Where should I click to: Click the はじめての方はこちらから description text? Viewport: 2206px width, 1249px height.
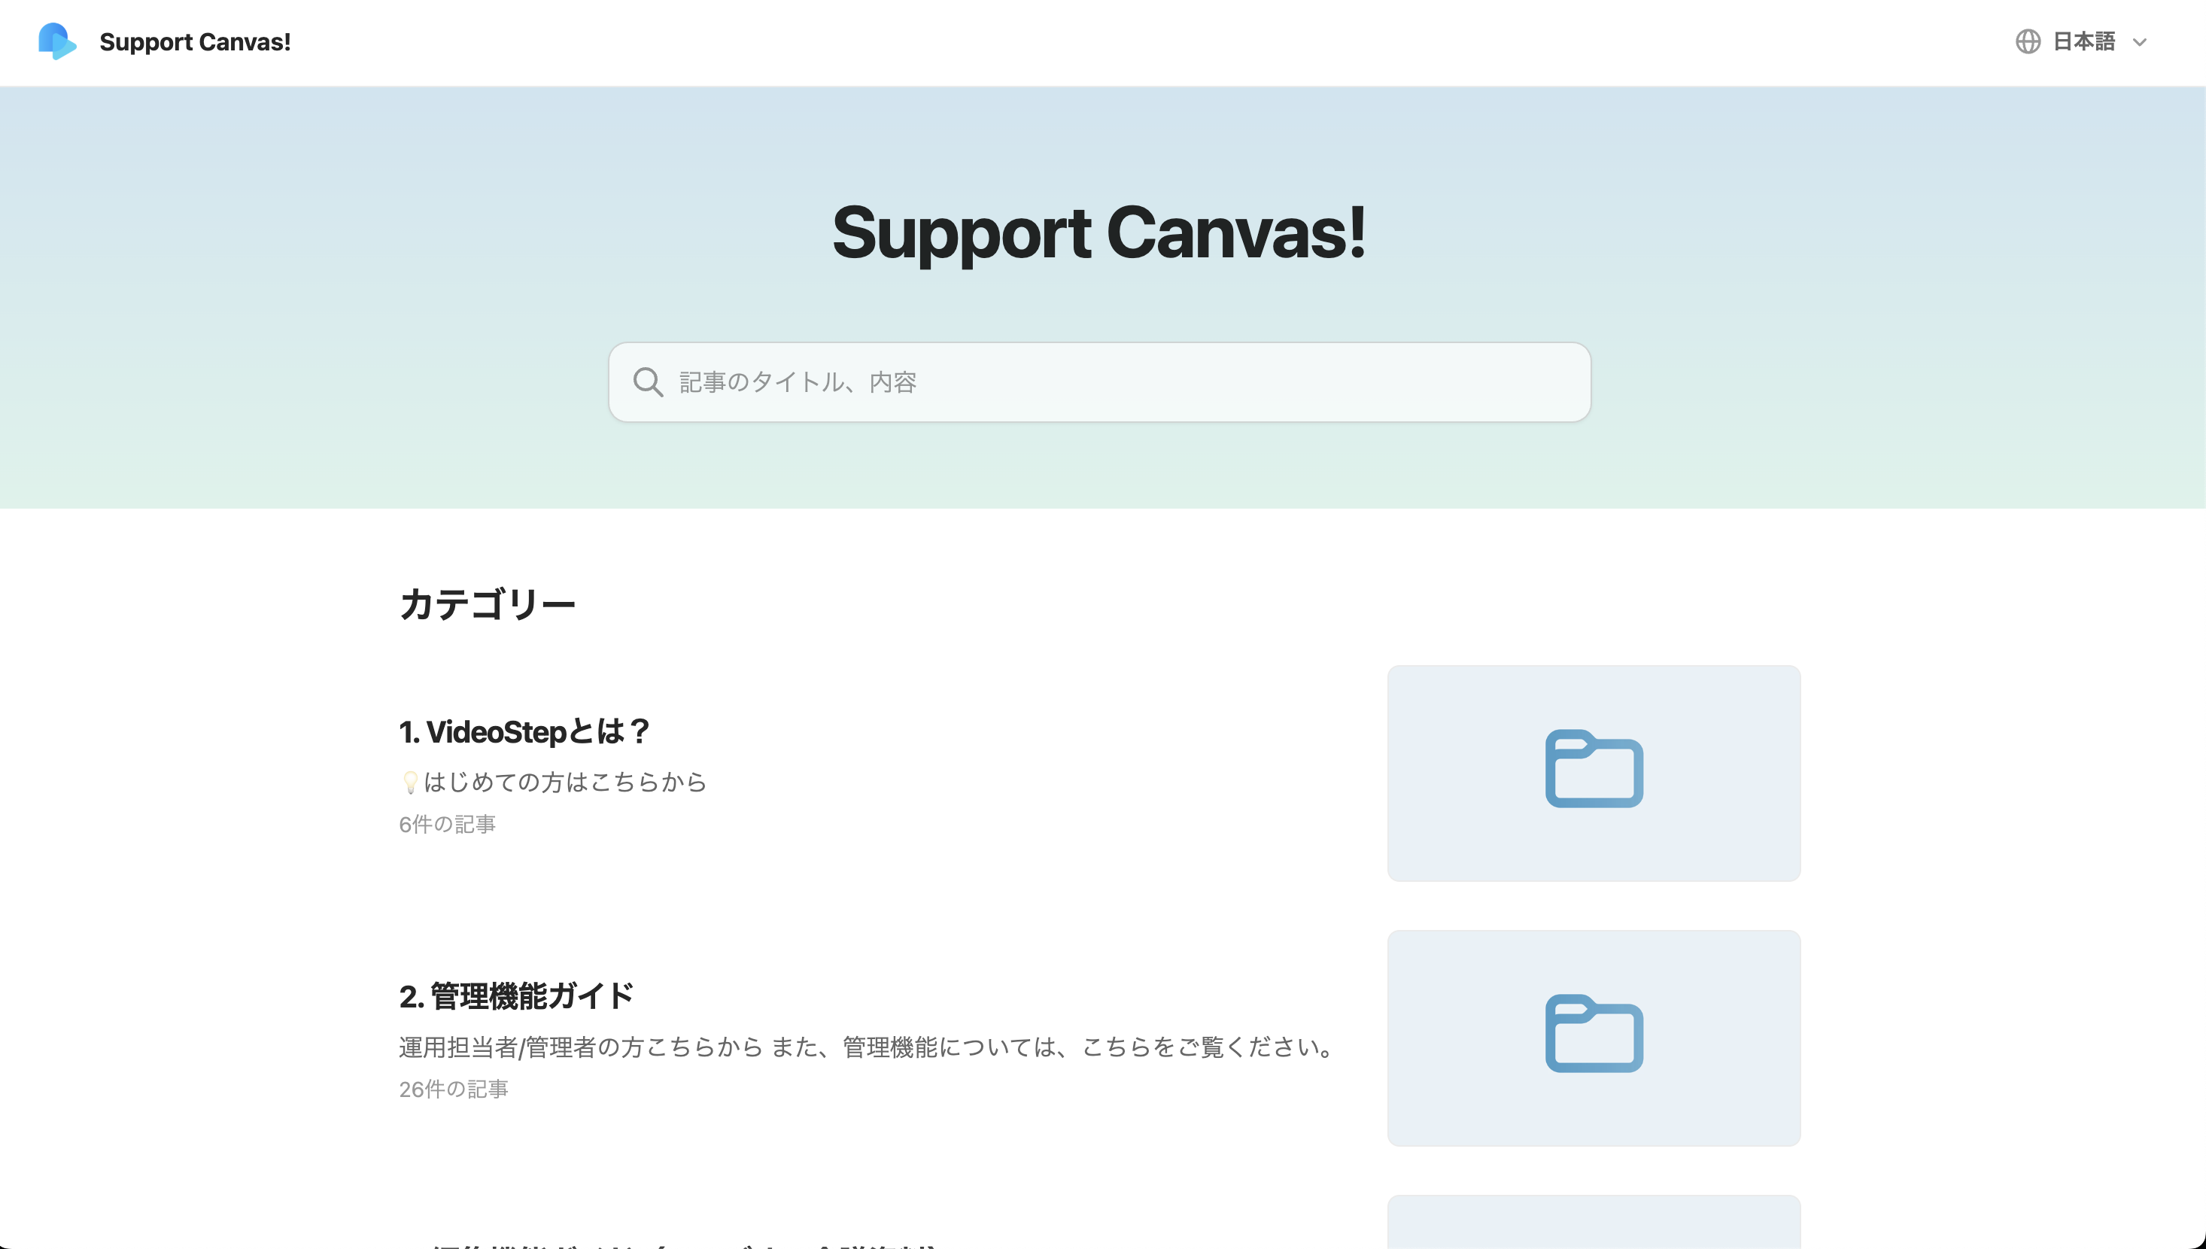click(x=564, y=783)
